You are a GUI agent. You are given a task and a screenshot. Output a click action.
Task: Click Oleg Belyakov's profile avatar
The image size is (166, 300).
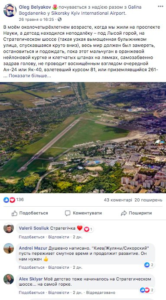click(10, 10)
